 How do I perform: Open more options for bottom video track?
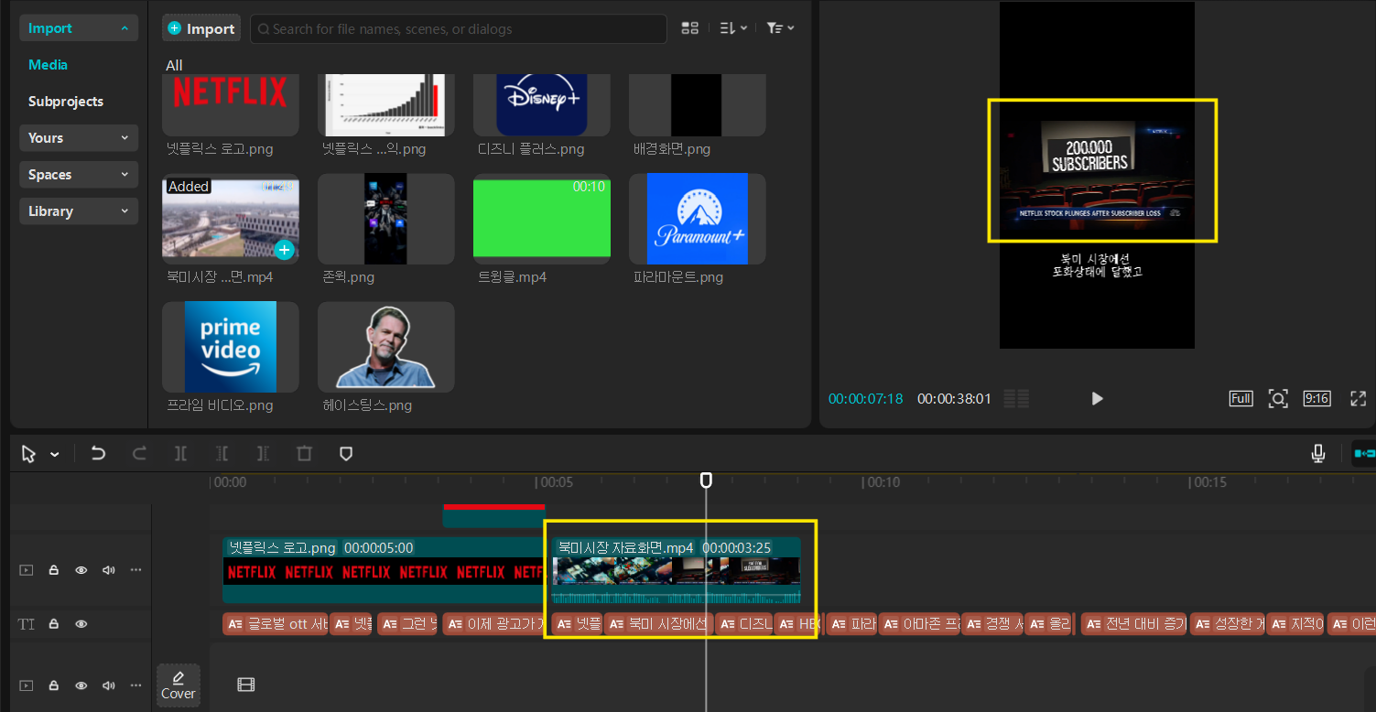tap(136, 685)
